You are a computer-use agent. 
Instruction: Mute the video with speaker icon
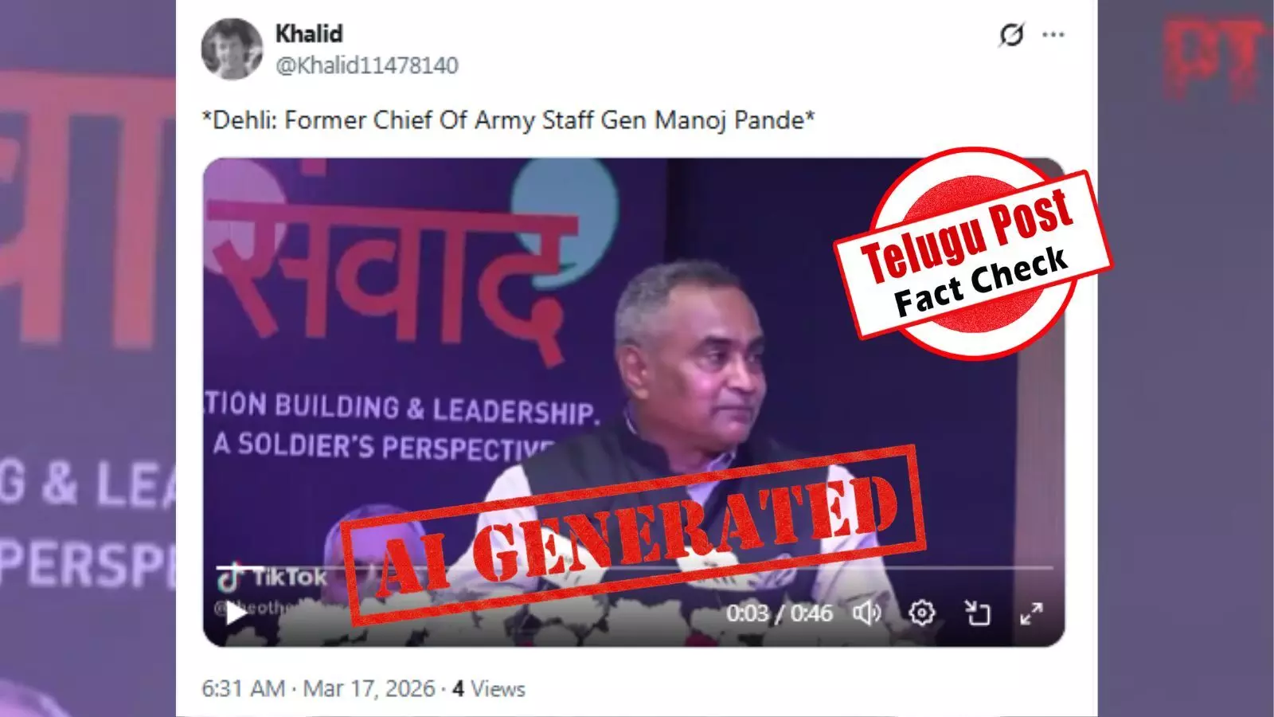866,613
